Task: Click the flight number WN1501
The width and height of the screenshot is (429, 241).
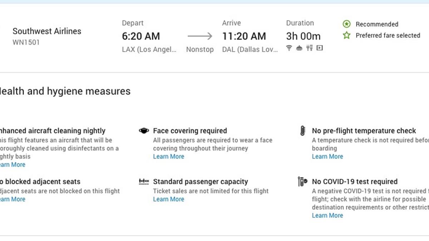Action: [26, 42]
